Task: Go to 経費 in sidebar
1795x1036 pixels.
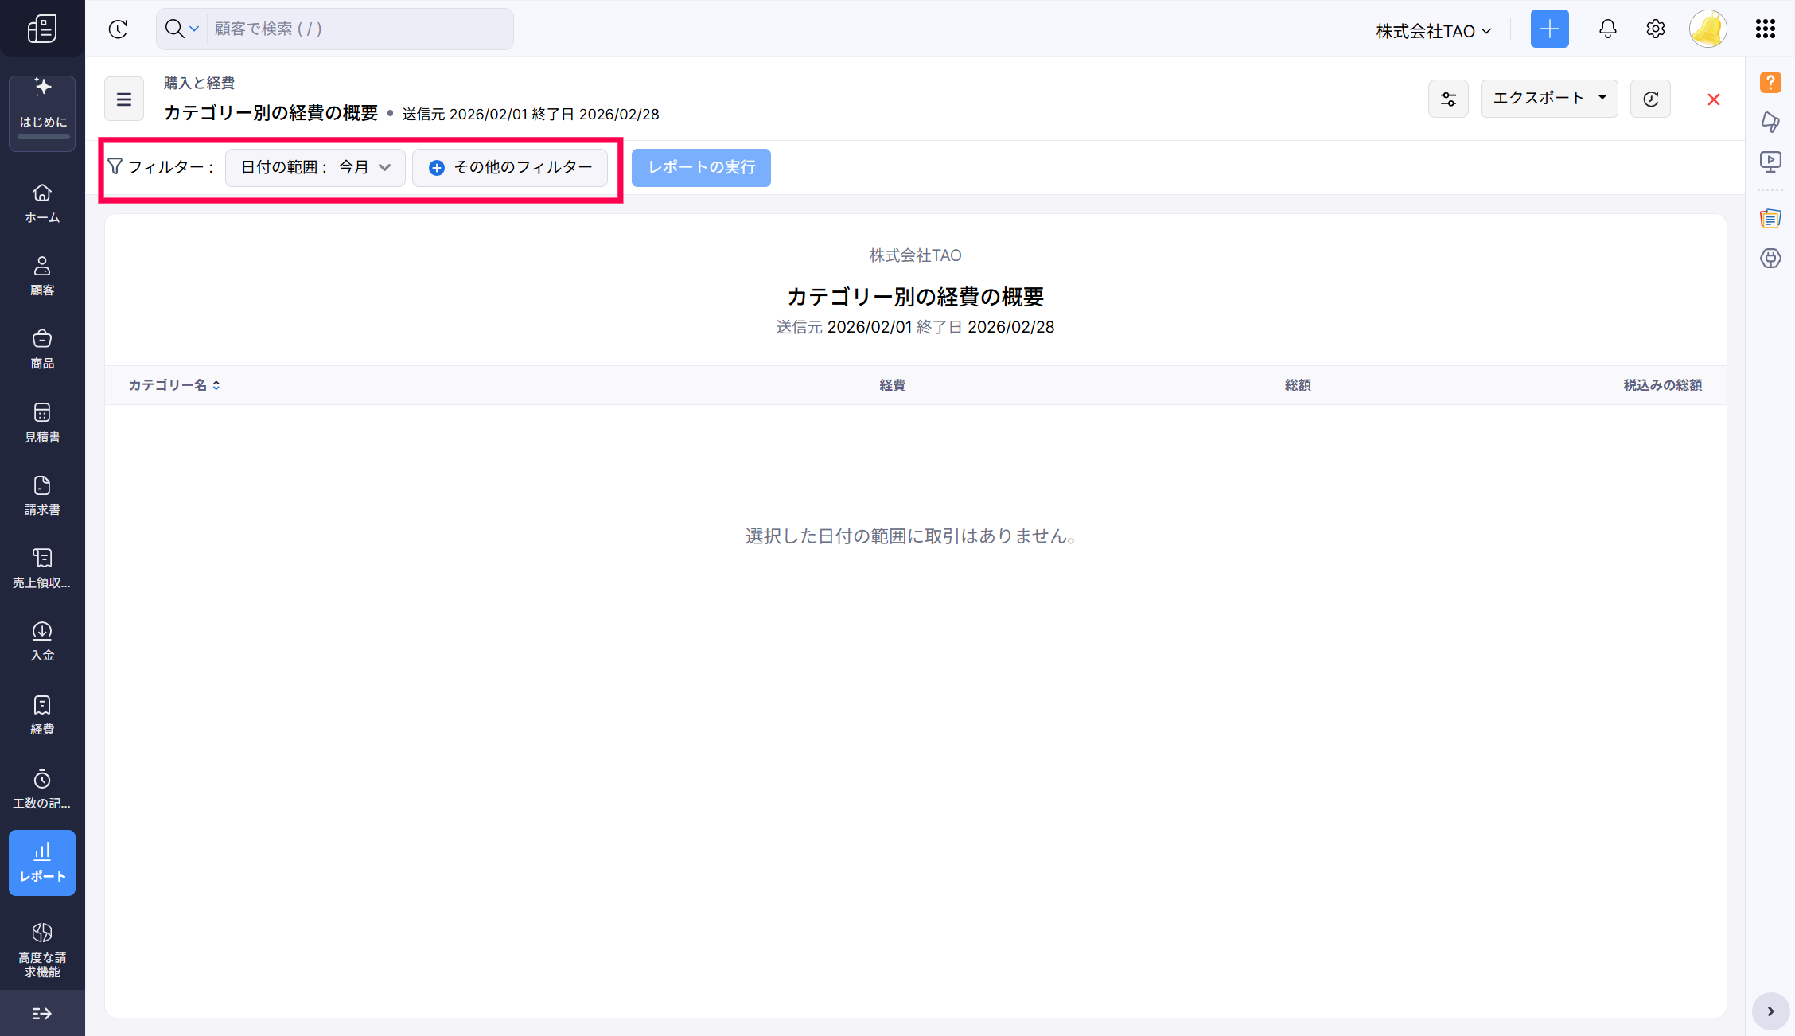Action: 42,715
